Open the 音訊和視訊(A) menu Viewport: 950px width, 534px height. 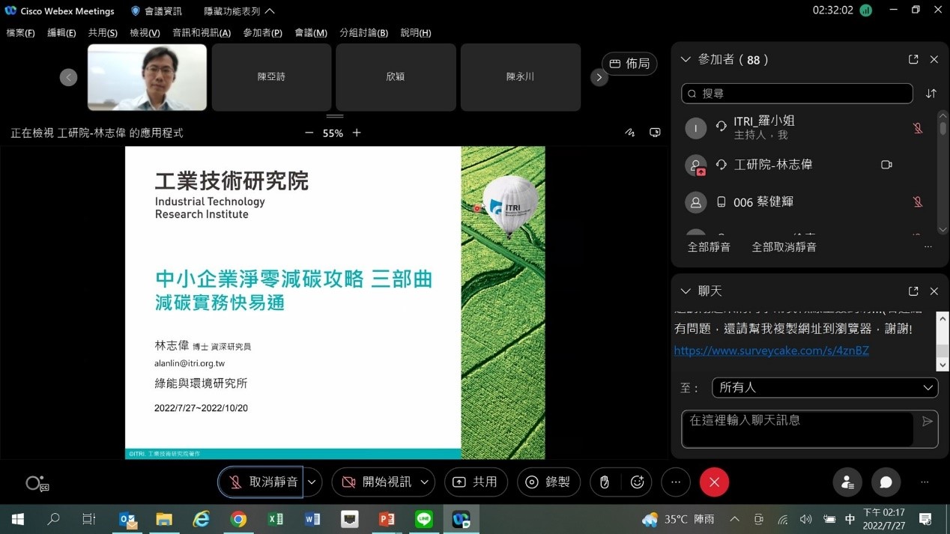(202, 33)
